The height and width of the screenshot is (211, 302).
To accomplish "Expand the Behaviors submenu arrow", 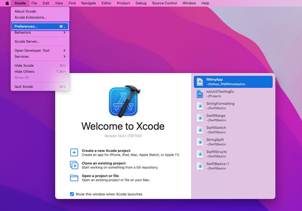I will click(64, 33).
